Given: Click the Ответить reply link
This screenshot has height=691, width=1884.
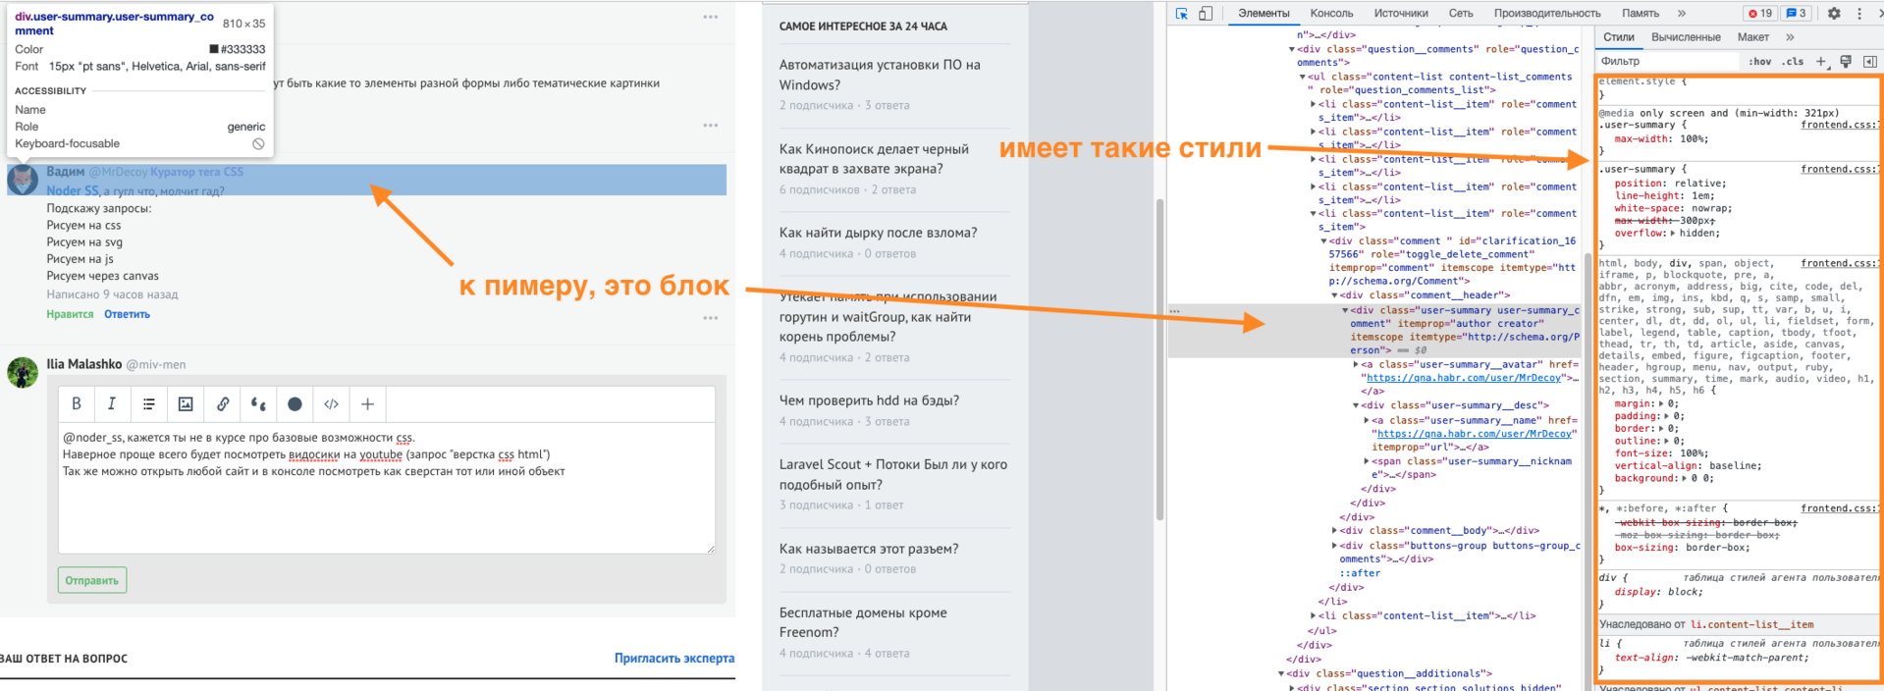Looking at the screenshot, I should point(128,314).
